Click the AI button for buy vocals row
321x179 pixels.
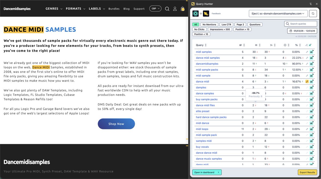(x=311, y=147)
